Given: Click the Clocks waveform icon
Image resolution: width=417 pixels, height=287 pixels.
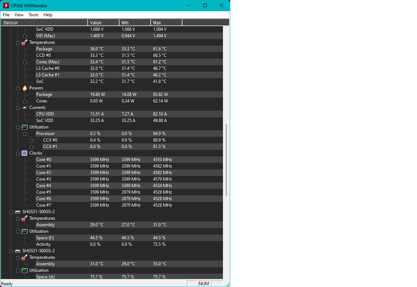Looking at the screenshot, I should 25,153.
